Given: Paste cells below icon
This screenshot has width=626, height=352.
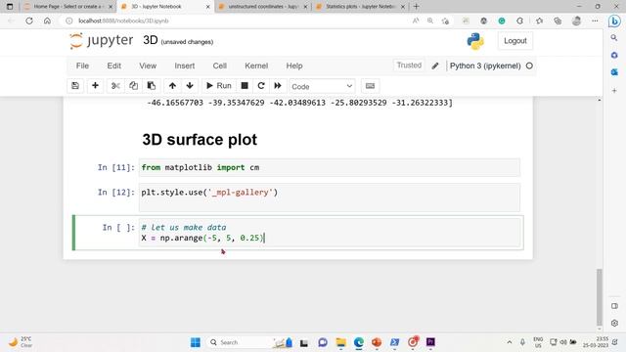Looking at the screenshot, I should click(152, 86).
